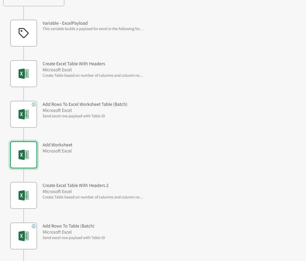Select the Variable ExcelPayload tag icon block
The height and width of the screenshot is (261, 306).
[x=24, y=33]
